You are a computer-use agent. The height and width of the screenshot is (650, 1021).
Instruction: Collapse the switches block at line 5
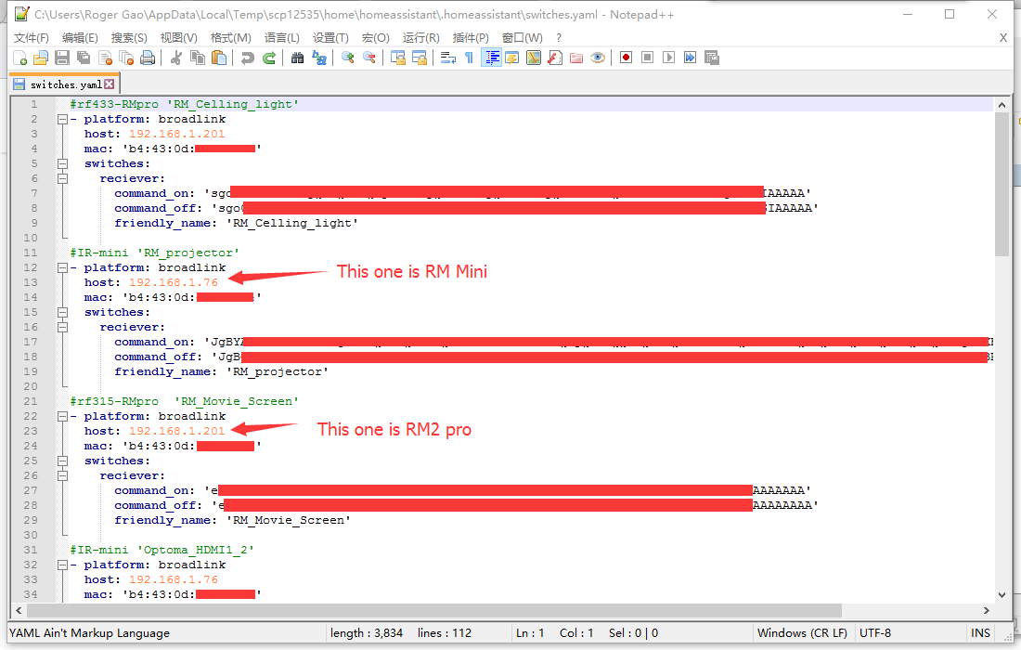(61, 163)
